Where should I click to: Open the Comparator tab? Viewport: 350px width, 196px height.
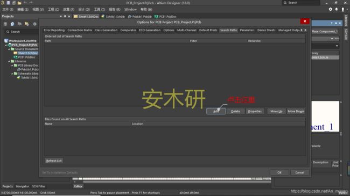point(128,30)
